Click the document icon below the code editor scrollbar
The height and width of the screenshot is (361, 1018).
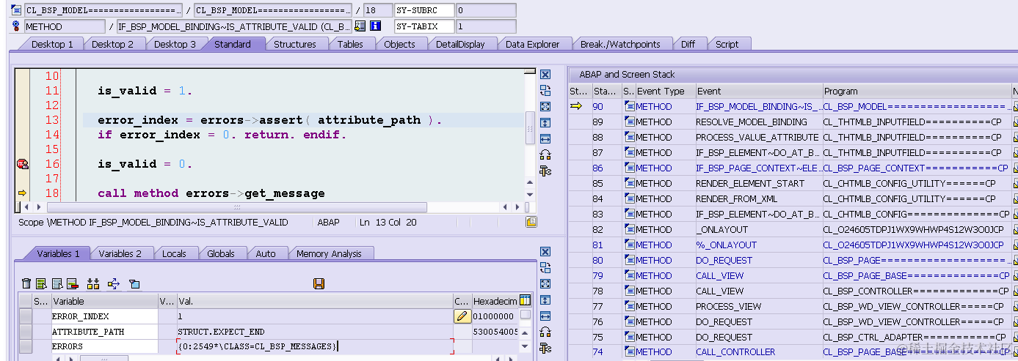point(531,222)
